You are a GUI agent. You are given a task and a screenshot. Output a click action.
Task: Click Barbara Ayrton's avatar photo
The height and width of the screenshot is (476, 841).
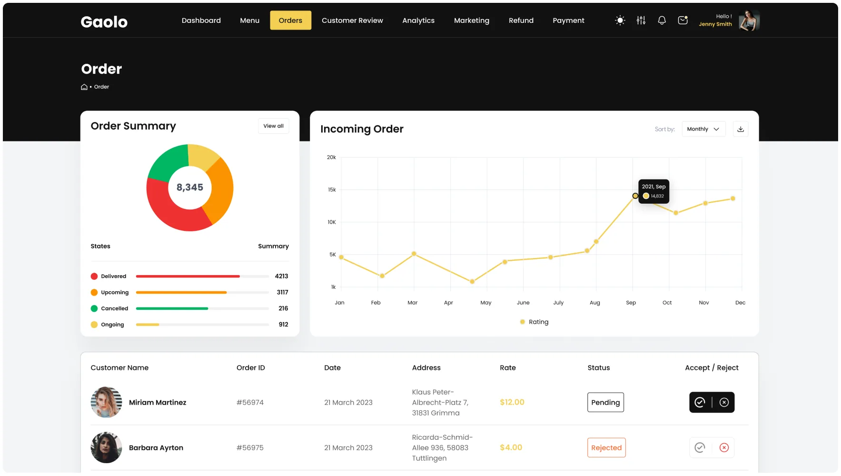point(106,447)
